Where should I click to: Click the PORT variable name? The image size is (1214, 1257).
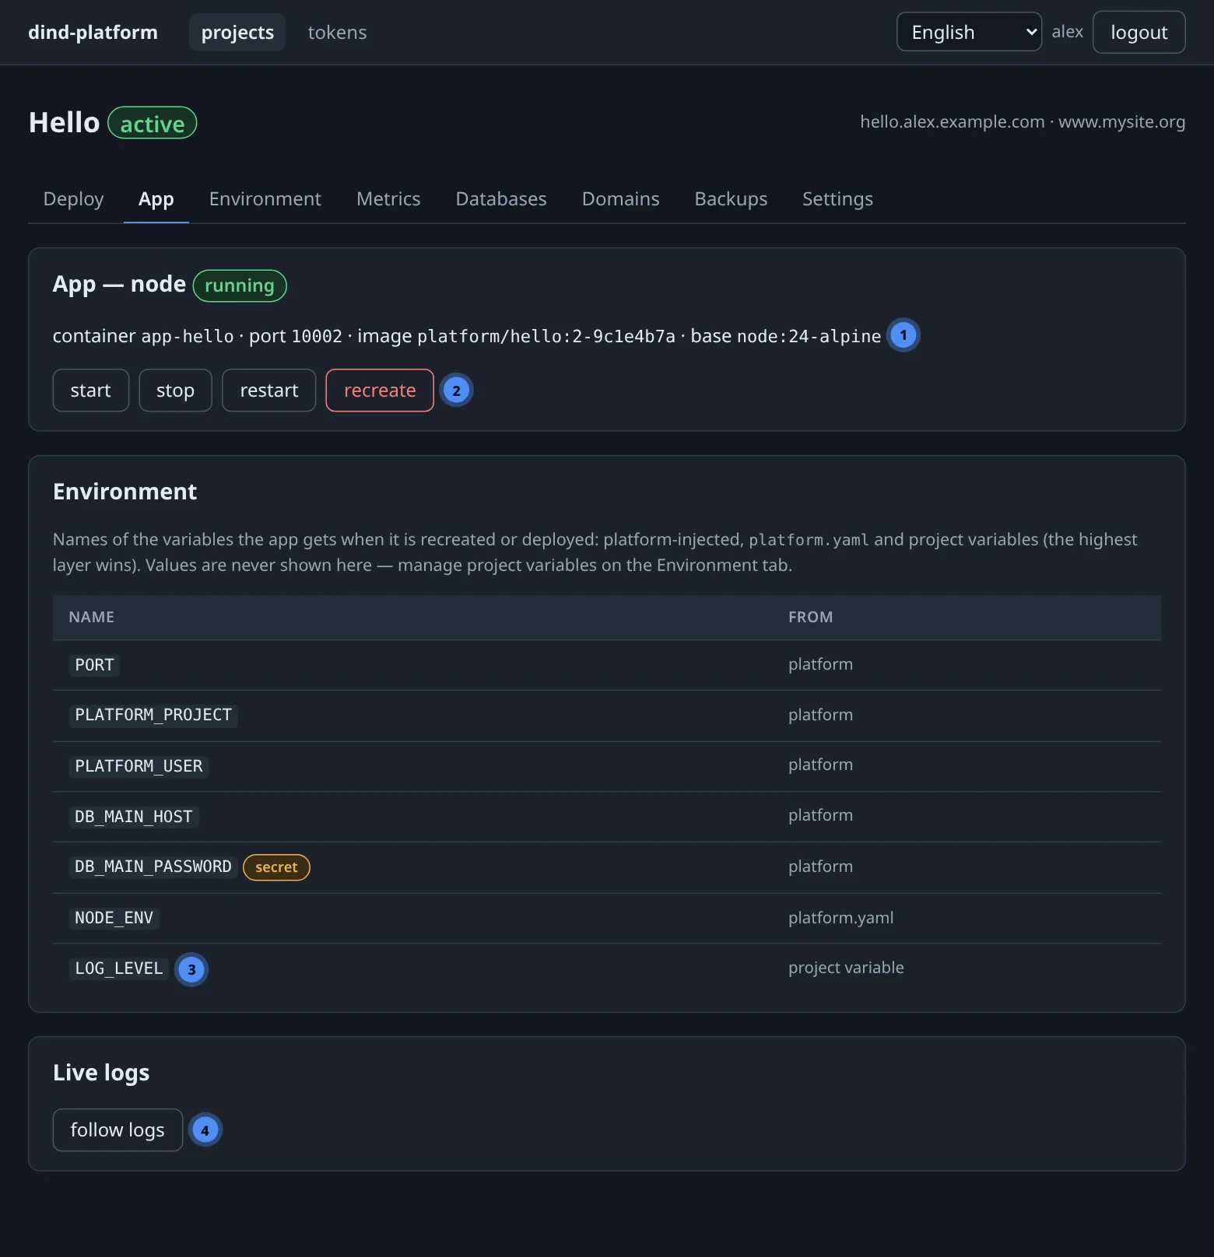pos(94,665)
